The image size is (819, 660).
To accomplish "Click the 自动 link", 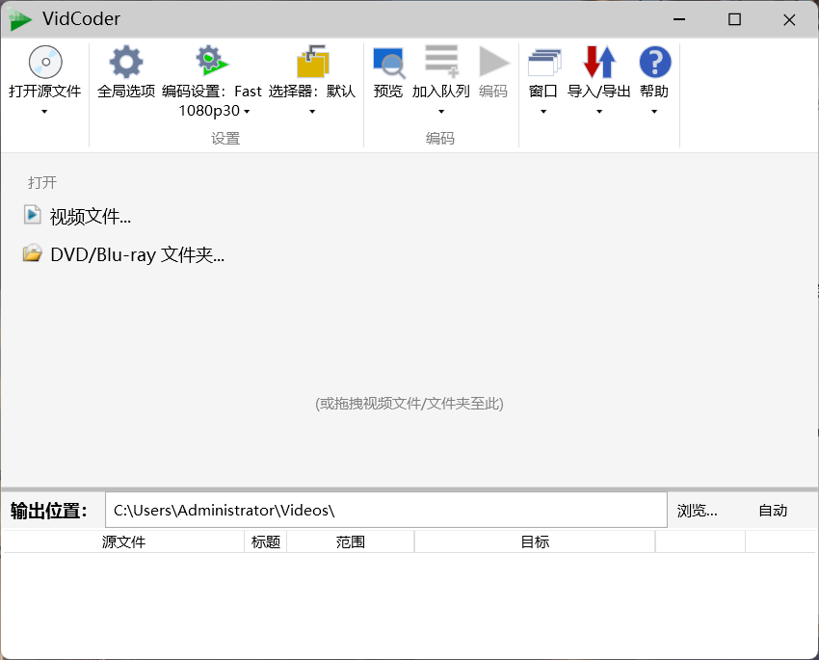I will [x=773, y=510].
